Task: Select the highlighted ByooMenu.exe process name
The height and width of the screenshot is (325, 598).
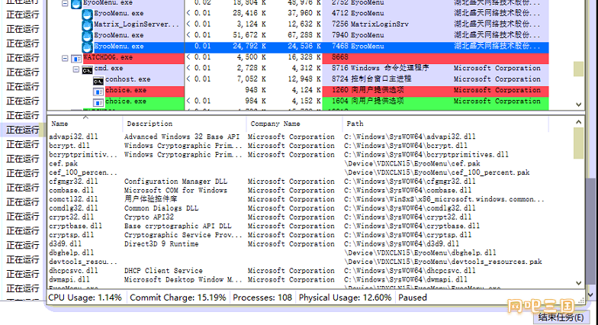Action: pyautogui.click(x=119, y=46)
